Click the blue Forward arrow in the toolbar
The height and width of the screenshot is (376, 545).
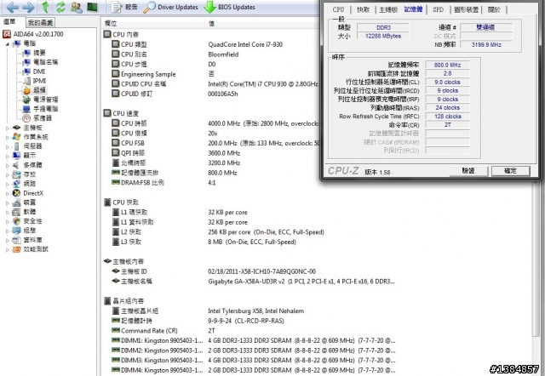coord(28,7)
